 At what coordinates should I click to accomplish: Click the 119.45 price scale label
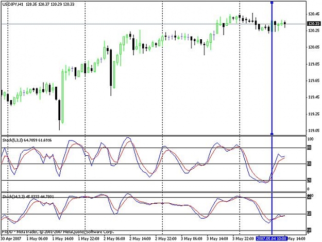[314, 97]
